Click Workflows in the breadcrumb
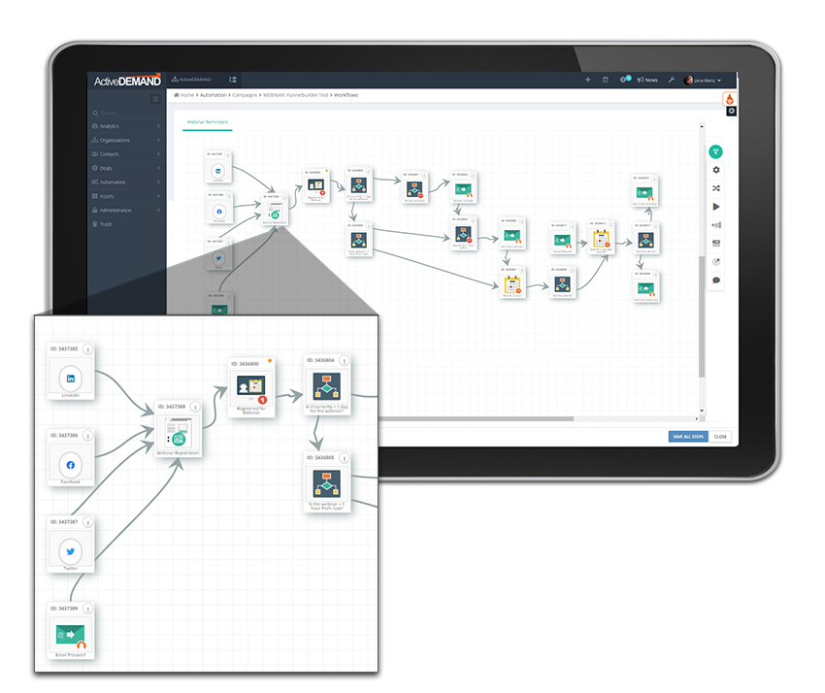 click(346, 95)
